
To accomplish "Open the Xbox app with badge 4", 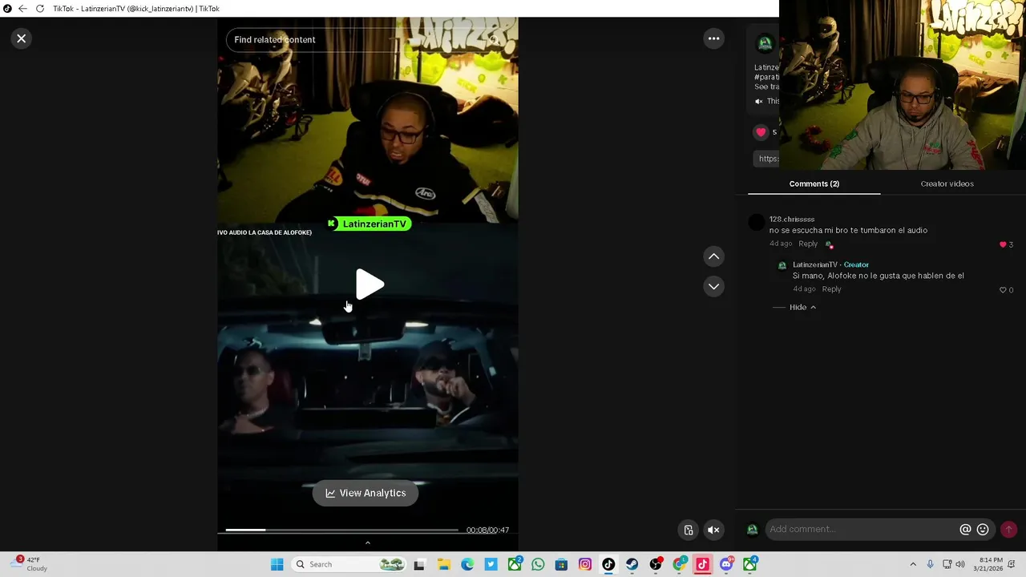I will tap(749, 564).
